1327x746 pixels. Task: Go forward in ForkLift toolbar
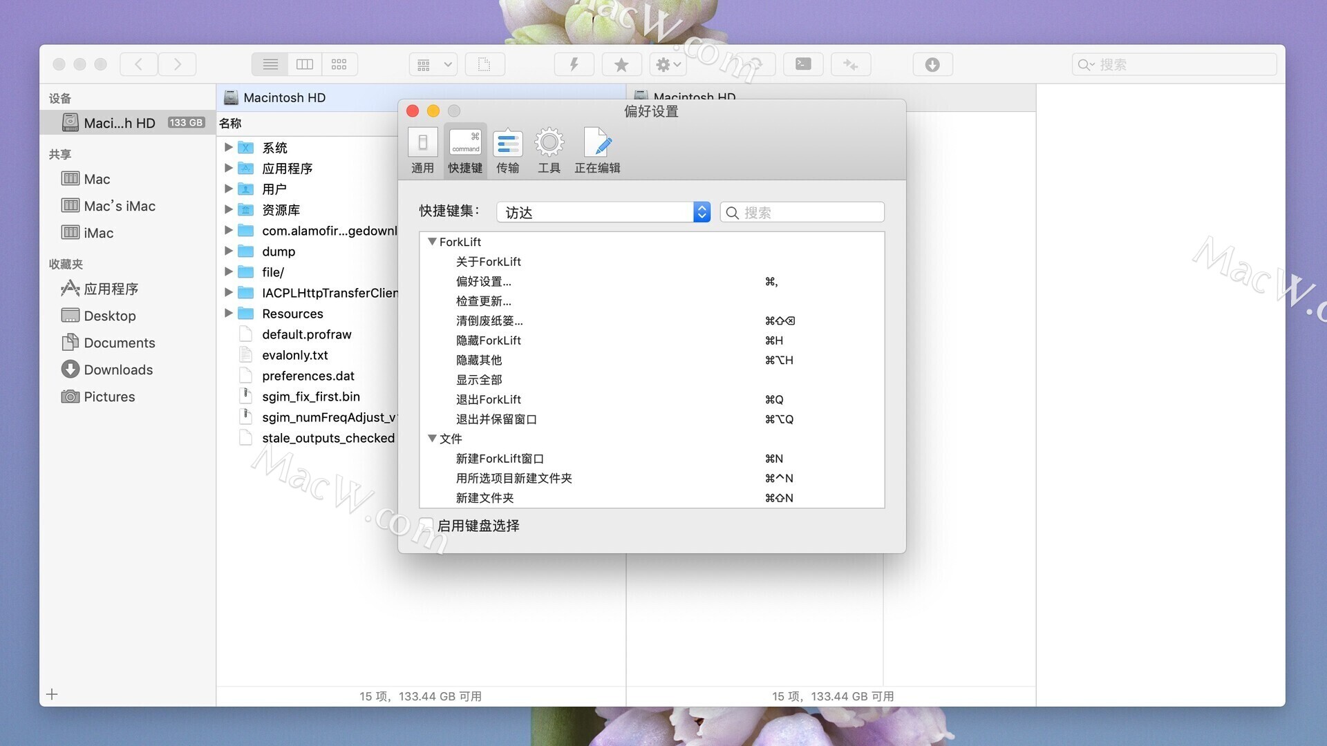[178, 64]
